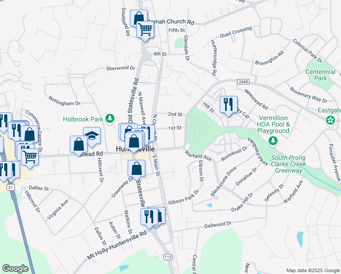Open the Holbrook Park tree icon
Screen dimensions: 341x274
click(110, 119)
